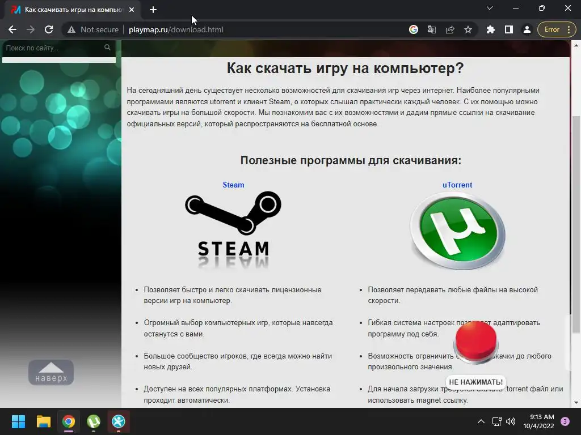Click the playmap.ru/download.html address bar
The image size is (581, 435).
tap(176, 29)
